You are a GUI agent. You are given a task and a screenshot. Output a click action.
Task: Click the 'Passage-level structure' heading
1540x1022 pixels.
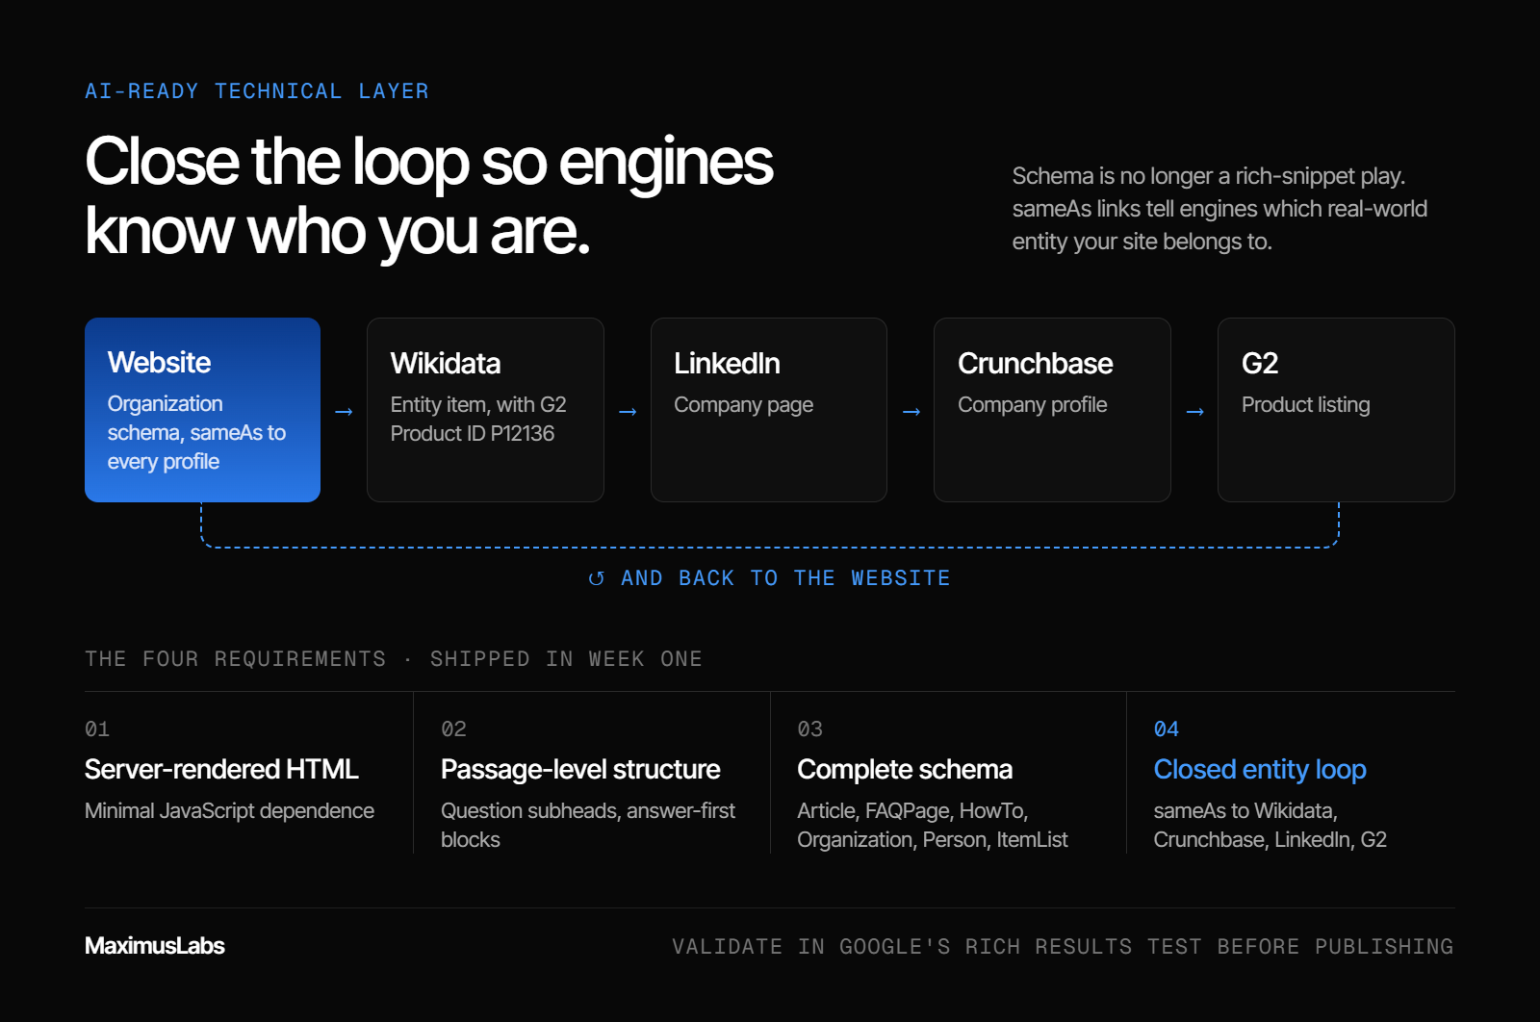coord(580,770)
